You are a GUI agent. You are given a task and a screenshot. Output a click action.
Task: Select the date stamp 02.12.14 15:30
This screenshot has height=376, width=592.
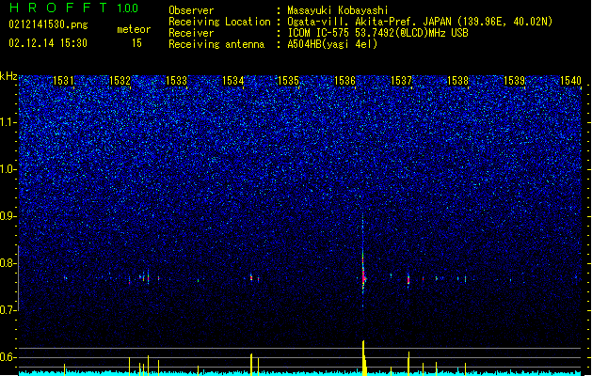pyautogui.click(x=48, y=43)
